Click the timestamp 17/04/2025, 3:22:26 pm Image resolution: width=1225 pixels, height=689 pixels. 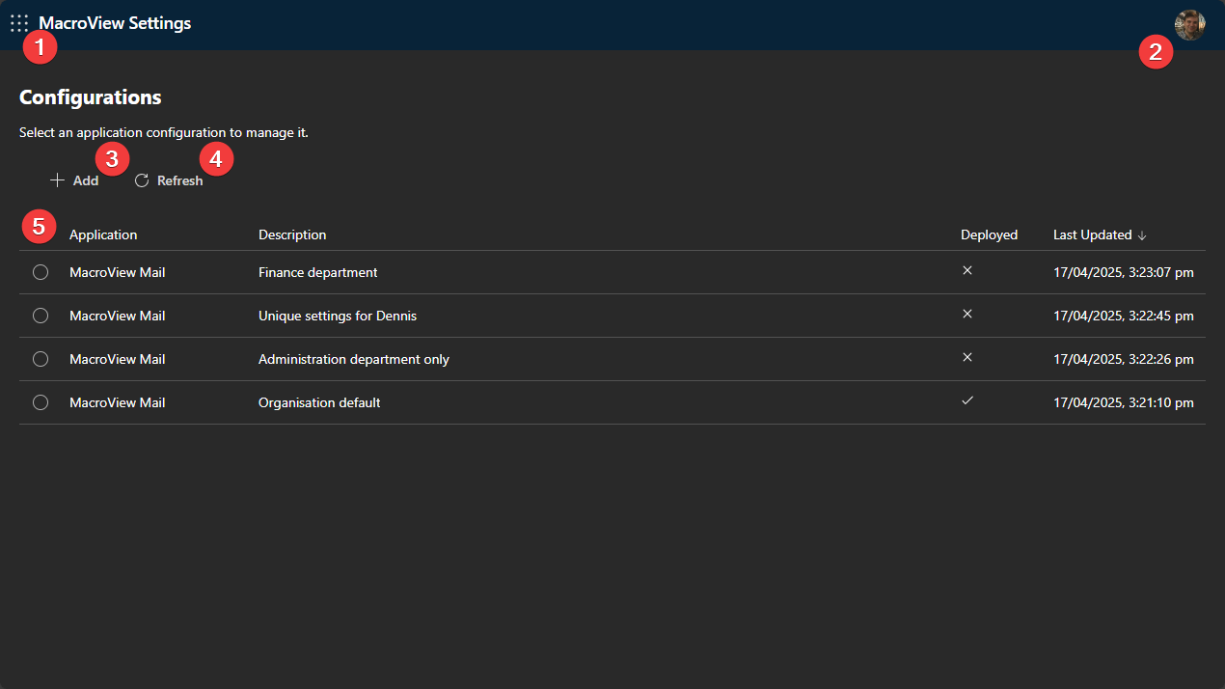pyautogui.click(x=1124, y=359)
